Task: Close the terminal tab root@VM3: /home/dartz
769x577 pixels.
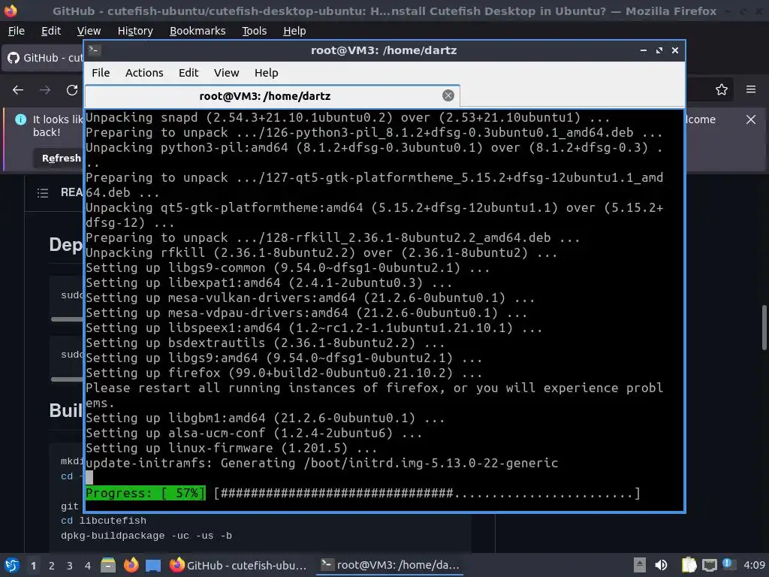Action: tap(448, 95)
